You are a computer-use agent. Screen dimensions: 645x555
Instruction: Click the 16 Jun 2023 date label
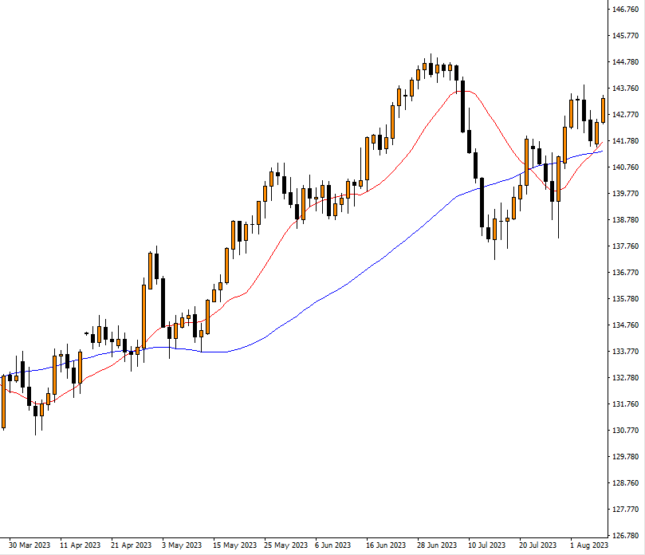[x=383, y=546]
